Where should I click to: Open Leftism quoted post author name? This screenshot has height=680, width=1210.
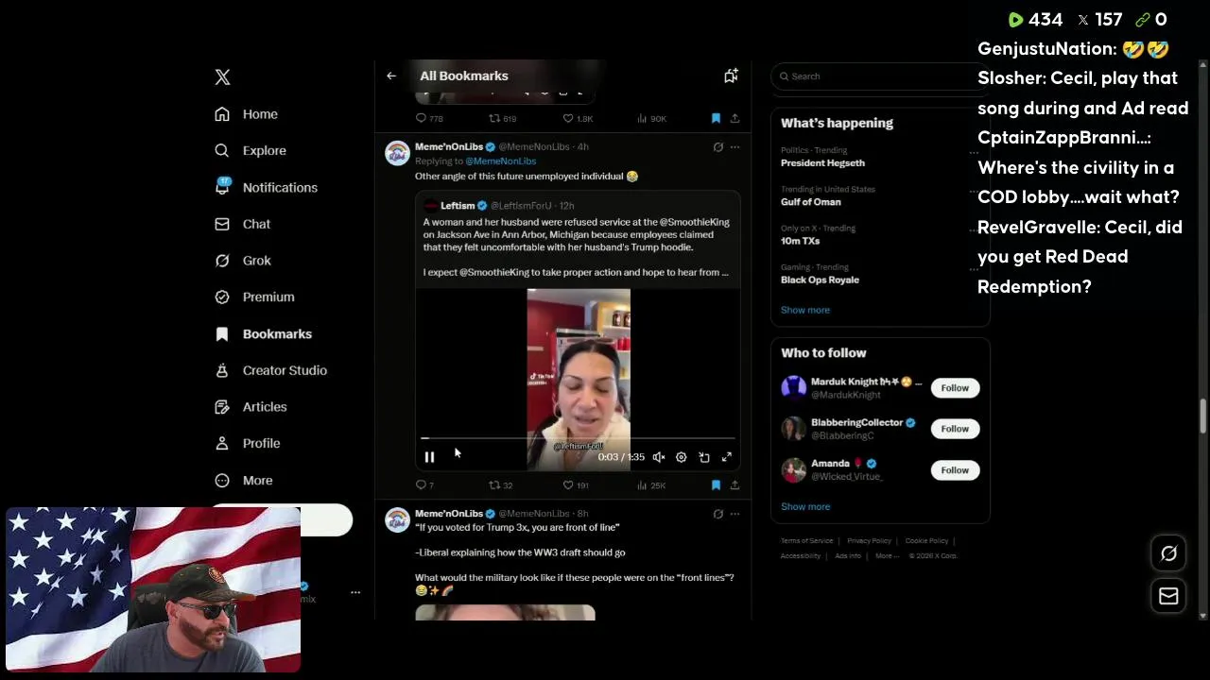click(458, 206)
